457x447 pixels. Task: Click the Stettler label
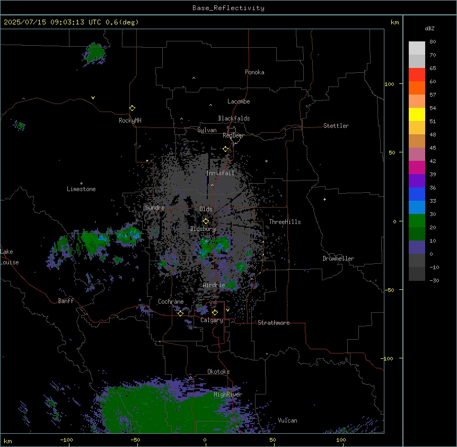point(336,126)
